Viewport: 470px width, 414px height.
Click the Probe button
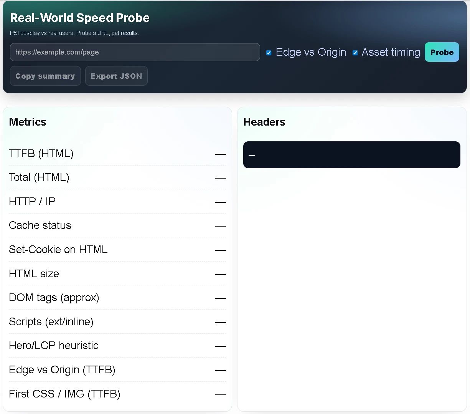click(x=442, y=52)
